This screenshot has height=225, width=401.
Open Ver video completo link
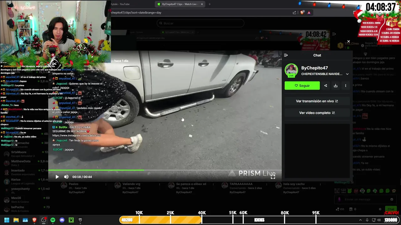[317, 113]
